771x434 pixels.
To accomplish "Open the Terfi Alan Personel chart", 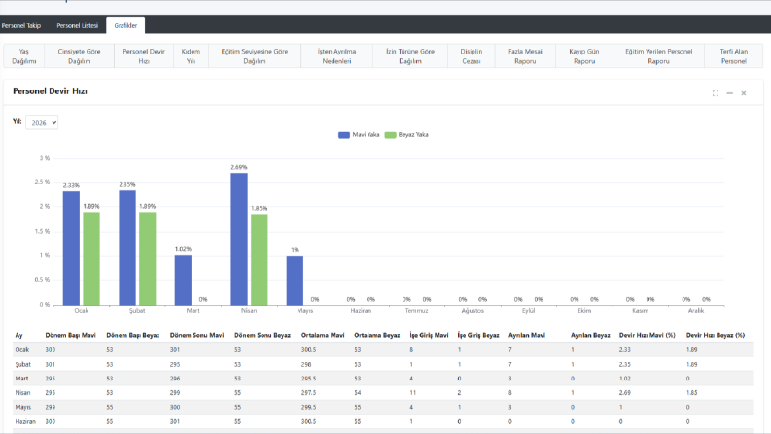I will click(x=734, y=56).
